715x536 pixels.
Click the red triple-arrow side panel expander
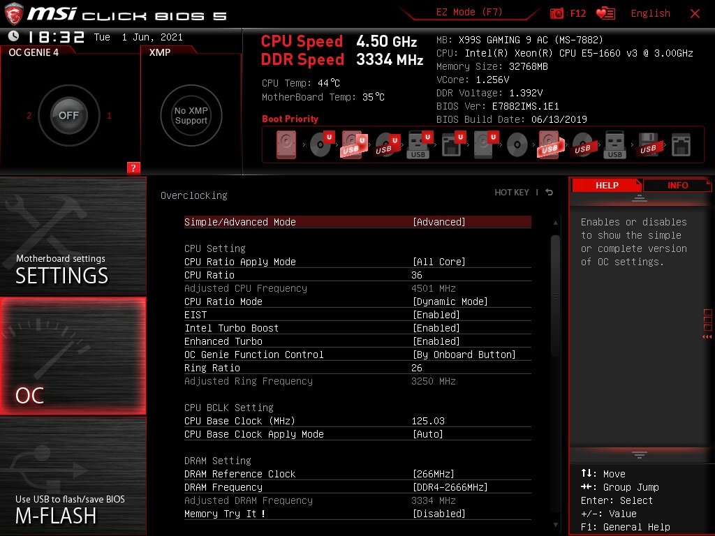(x=707, y=337)
